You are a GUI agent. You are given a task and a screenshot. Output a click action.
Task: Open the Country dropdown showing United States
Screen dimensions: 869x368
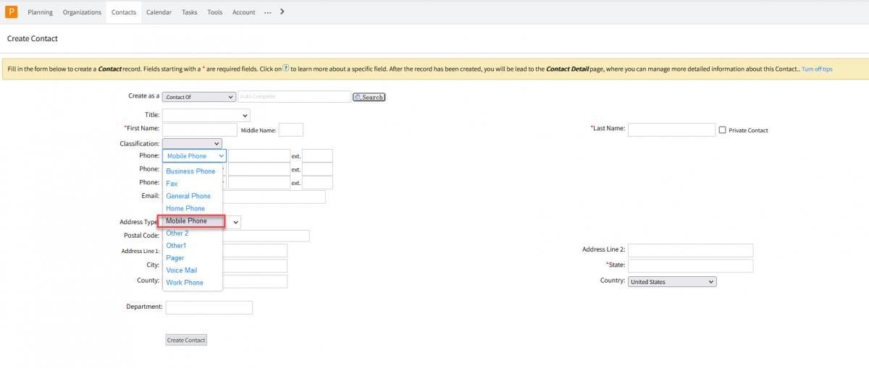[672, 282]
